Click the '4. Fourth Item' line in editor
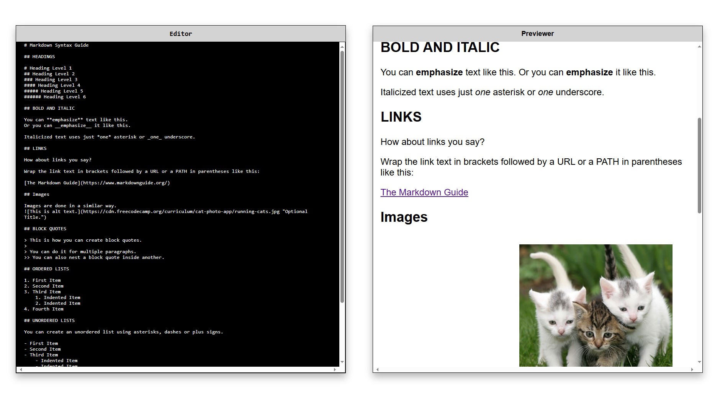 point(44,309)
